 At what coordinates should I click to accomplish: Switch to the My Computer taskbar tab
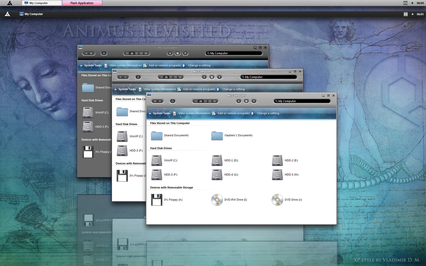(x=42, y=3)
